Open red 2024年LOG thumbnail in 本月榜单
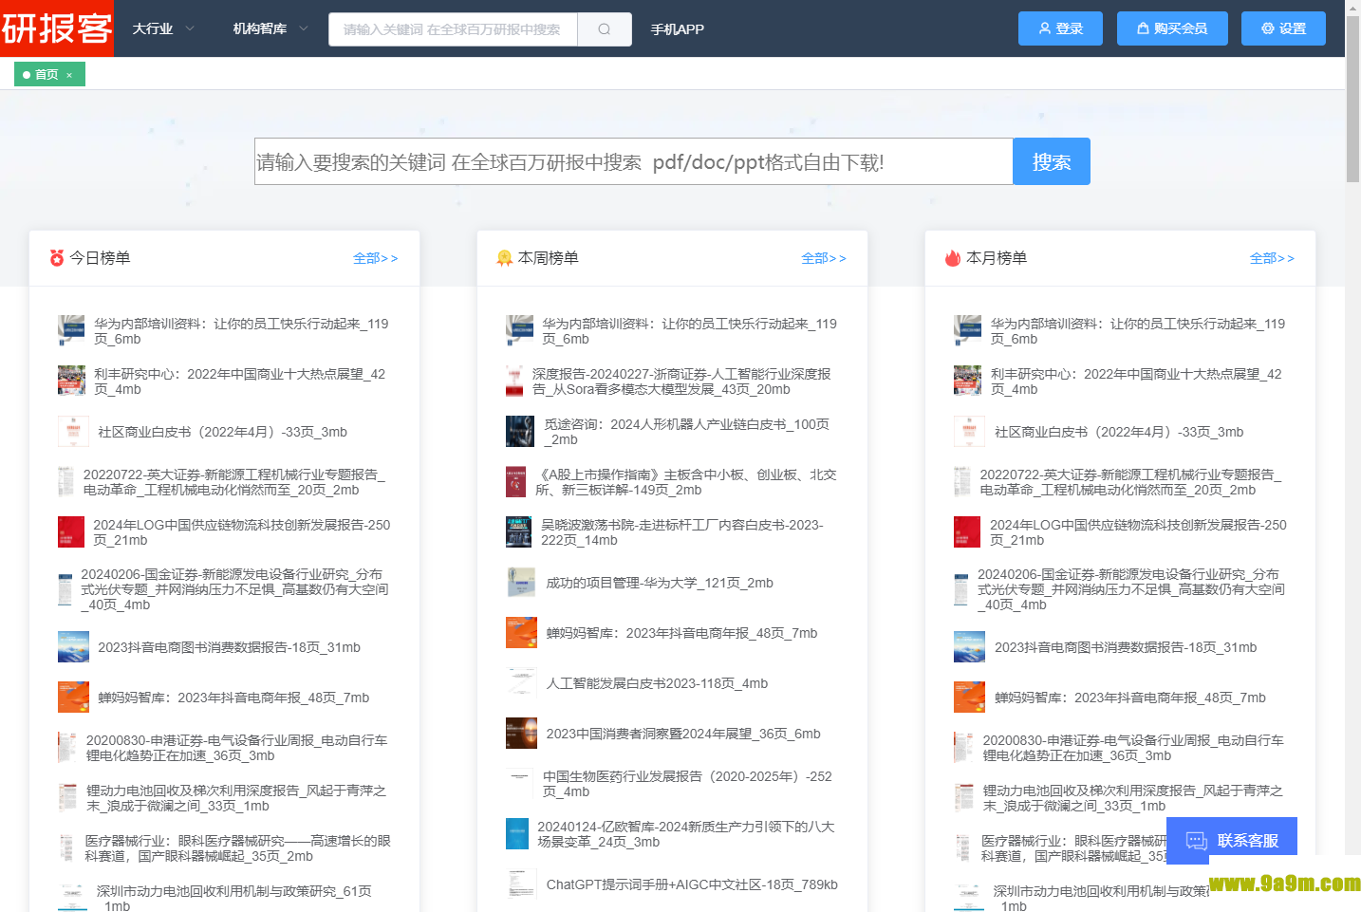The width and height of the screenshot is (1361, 912). click(967, 531)
